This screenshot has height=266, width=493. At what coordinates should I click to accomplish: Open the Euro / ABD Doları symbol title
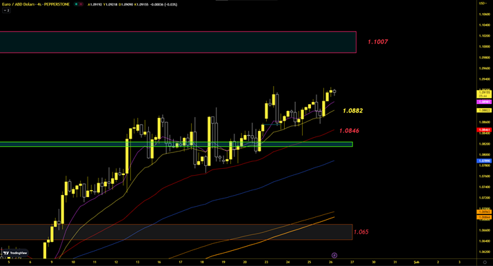(x=36, y=4)
